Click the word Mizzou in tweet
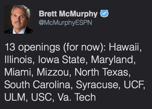This screenshot has height=109, width=152. (x=53, y=72)
